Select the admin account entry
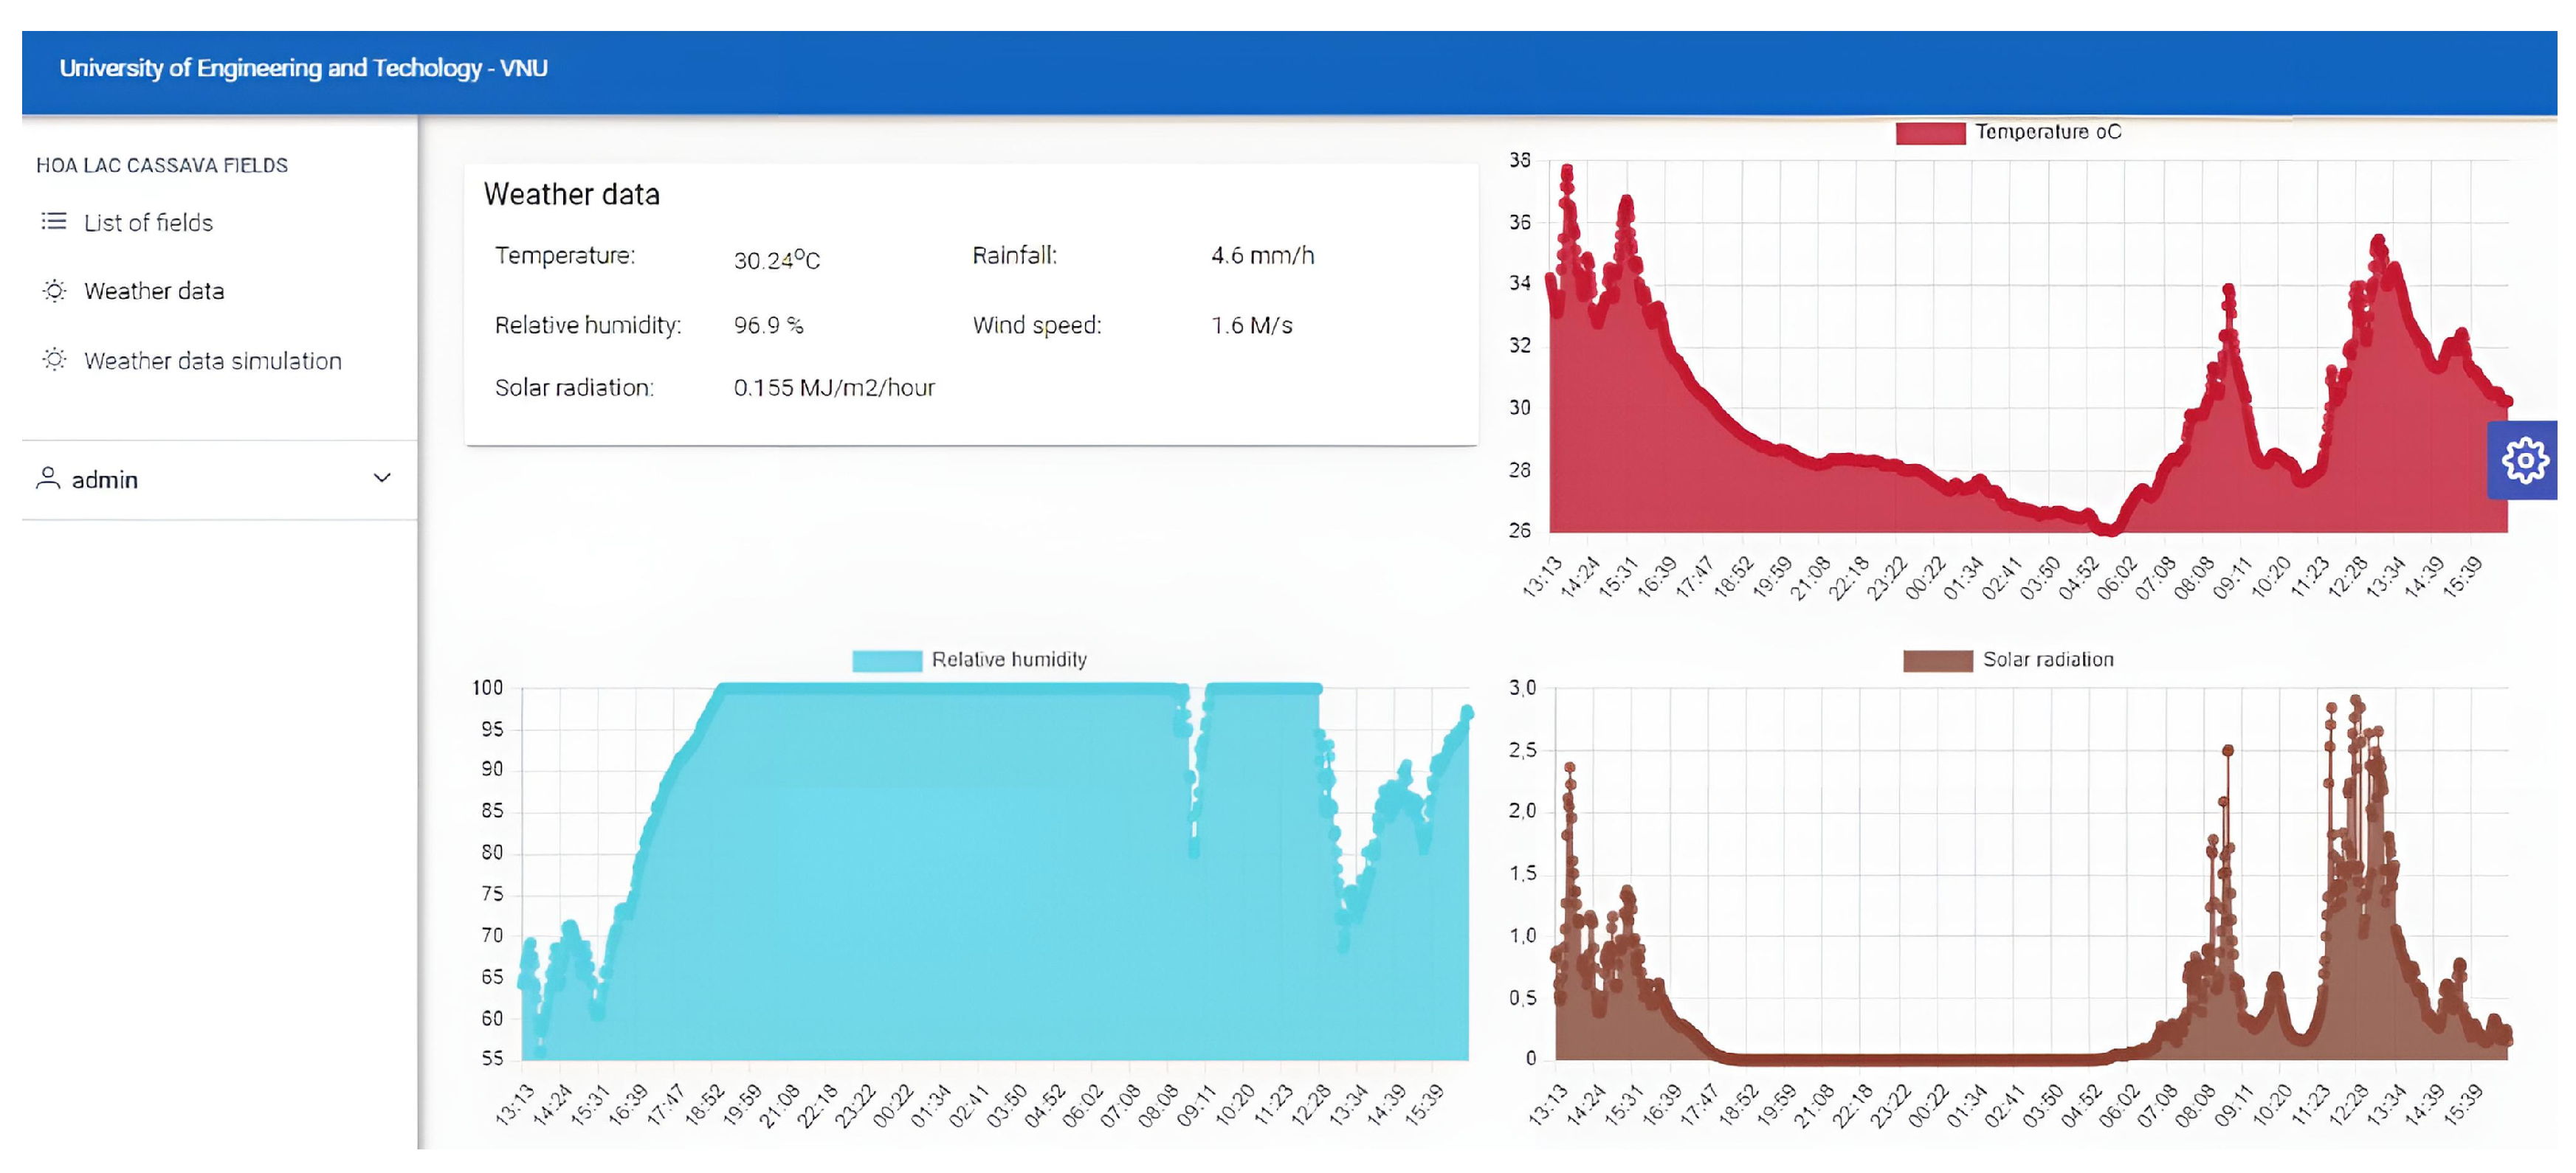Image resolution: width=2576 pixels, height=1173 pixels. [220, 480]
